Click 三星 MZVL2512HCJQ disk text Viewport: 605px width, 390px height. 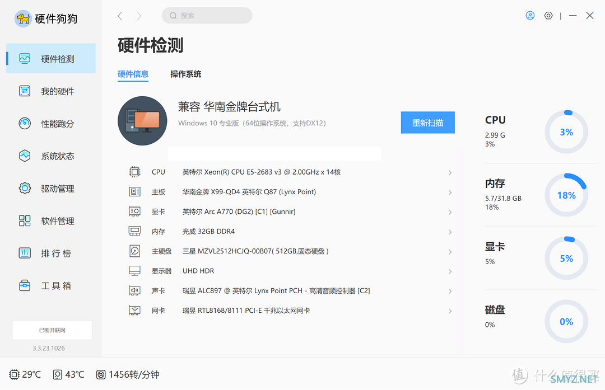[x=255, y=251]
